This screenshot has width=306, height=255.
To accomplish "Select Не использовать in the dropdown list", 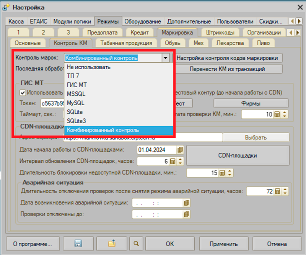I will 89,67.
